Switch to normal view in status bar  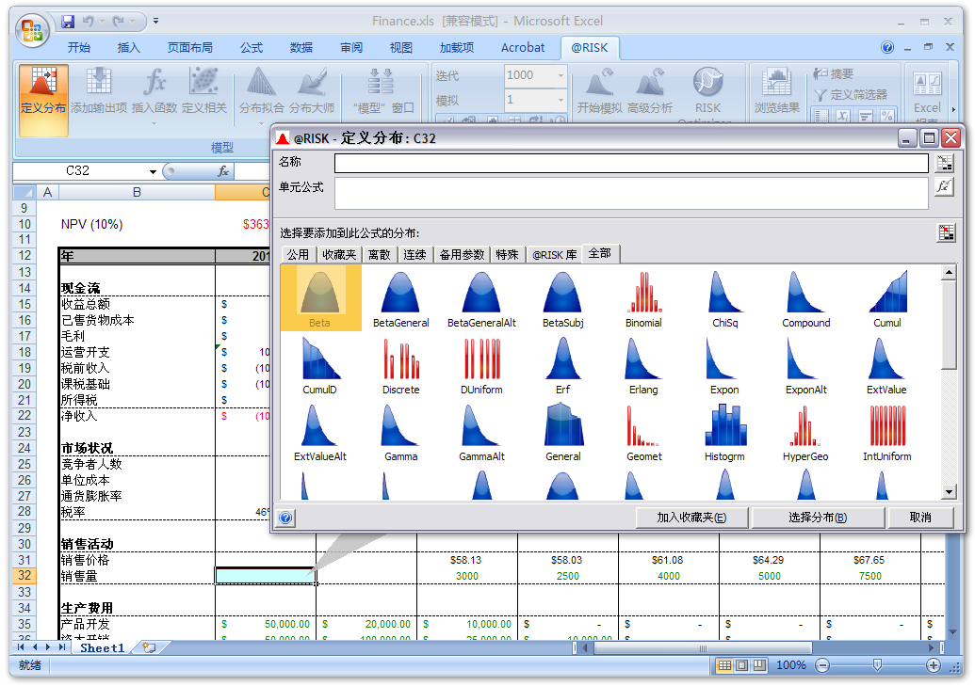coord(724,665)
